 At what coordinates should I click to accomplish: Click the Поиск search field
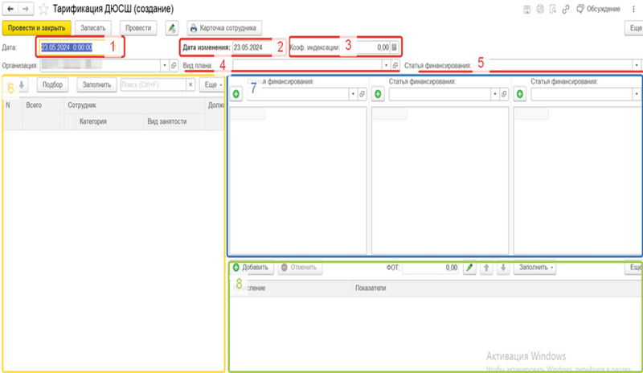(157, 84)
